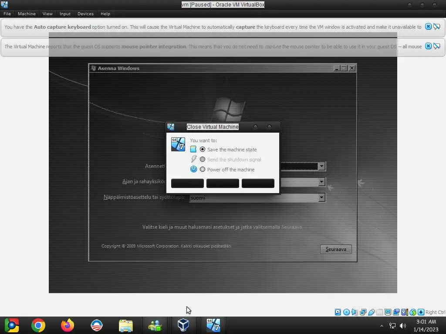Open the red-white-blue circle taskbar app

click(x=97, y=325)
